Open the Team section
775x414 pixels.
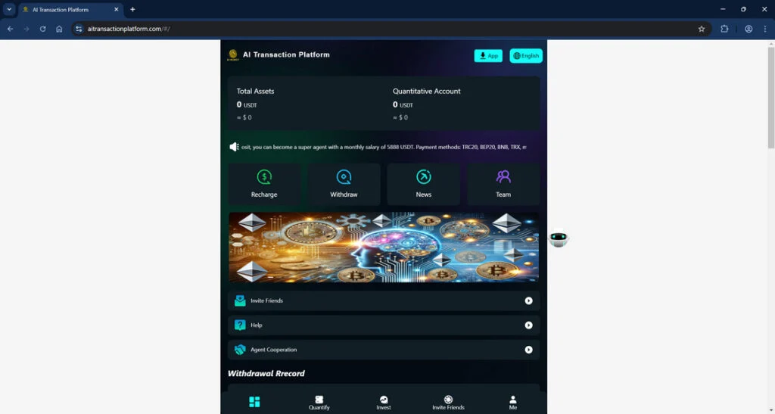click(x=503, y=184)
